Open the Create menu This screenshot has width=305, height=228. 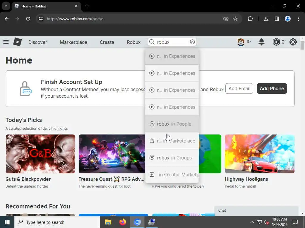click(107, 42)
